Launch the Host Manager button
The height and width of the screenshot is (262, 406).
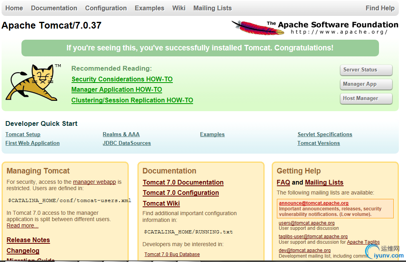click(x=366, y=98)
